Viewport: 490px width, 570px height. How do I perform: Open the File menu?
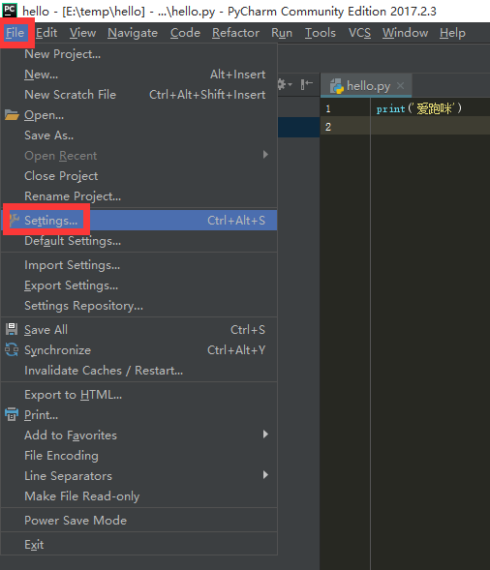click(x=15, y=33)
